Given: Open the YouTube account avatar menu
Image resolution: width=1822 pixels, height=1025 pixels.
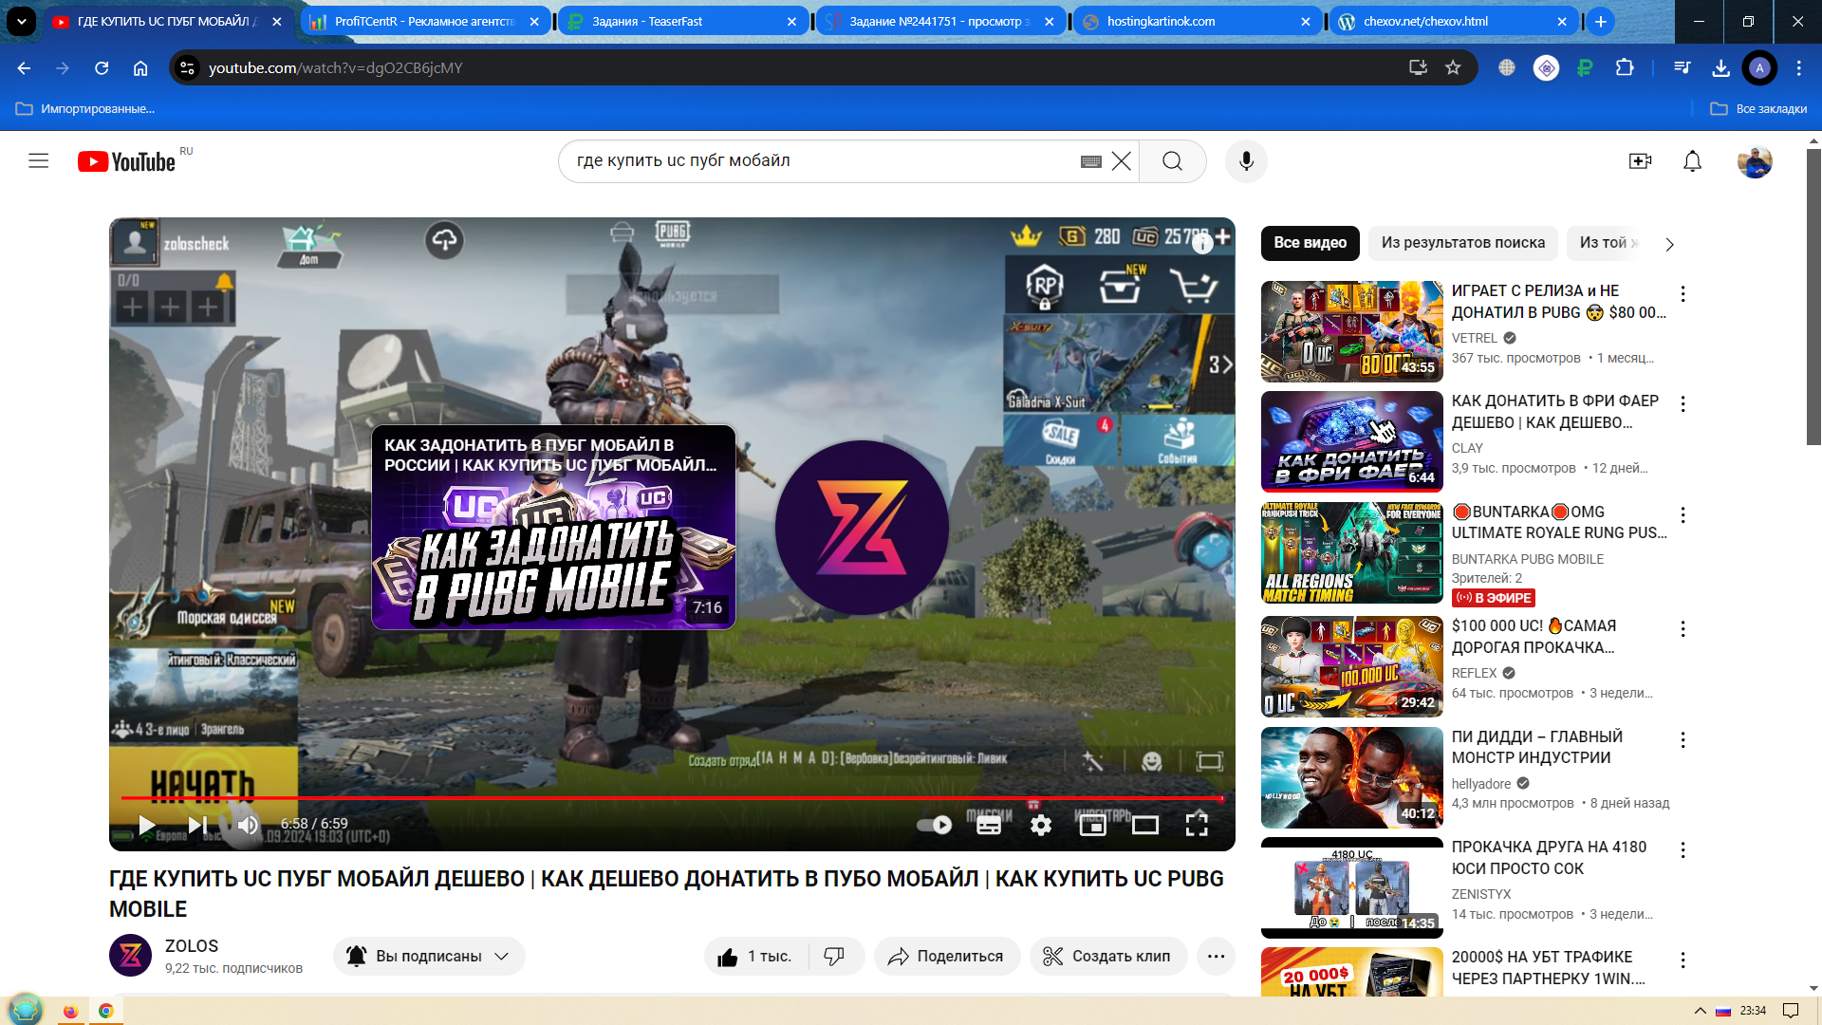Looking at the screenshot, I should click(x=1755, y=161).
